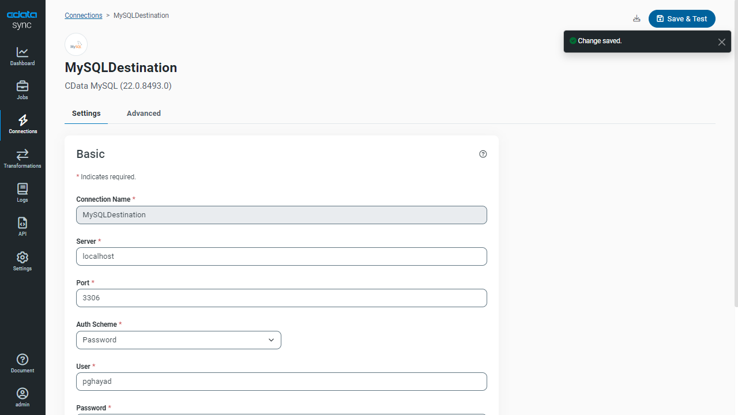Select the Settings tab
738x415 pixels.
coord(86,114)
